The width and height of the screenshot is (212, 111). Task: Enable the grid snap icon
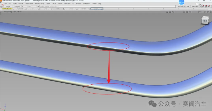click(x=206, y=6)
